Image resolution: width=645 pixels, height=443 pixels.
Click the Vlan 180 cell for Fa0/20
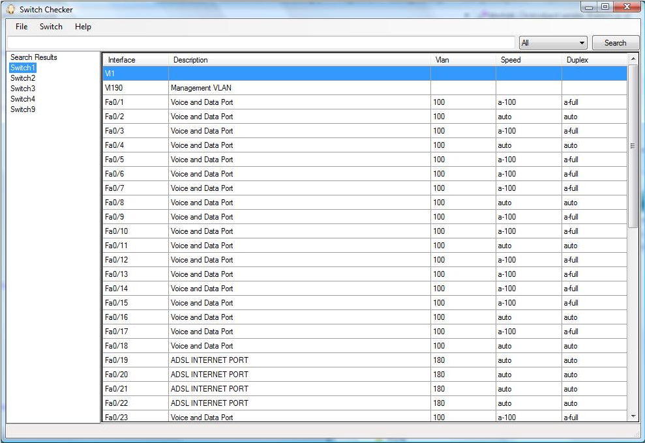click(463, 375)
